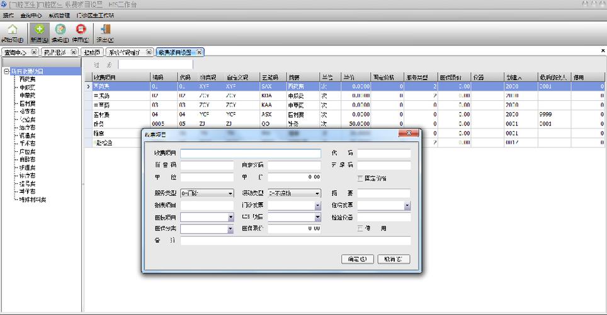The width and height of the screenshot is (607, 315).
Task: Click the x at the tab bar's right end
Action: click(x=603, y=51)
